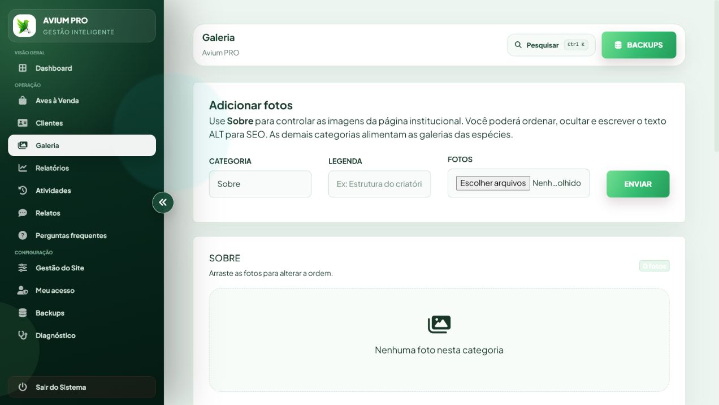Click the 0 fotos badge
This screenshot has height=405, width=719.
click(655, 266)
